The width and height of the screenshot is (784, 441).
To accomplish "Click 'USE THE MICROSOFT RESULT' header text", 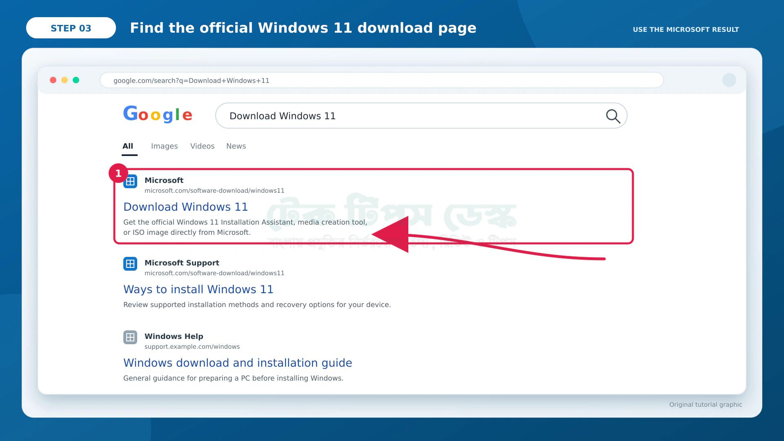I will [686, 29].
